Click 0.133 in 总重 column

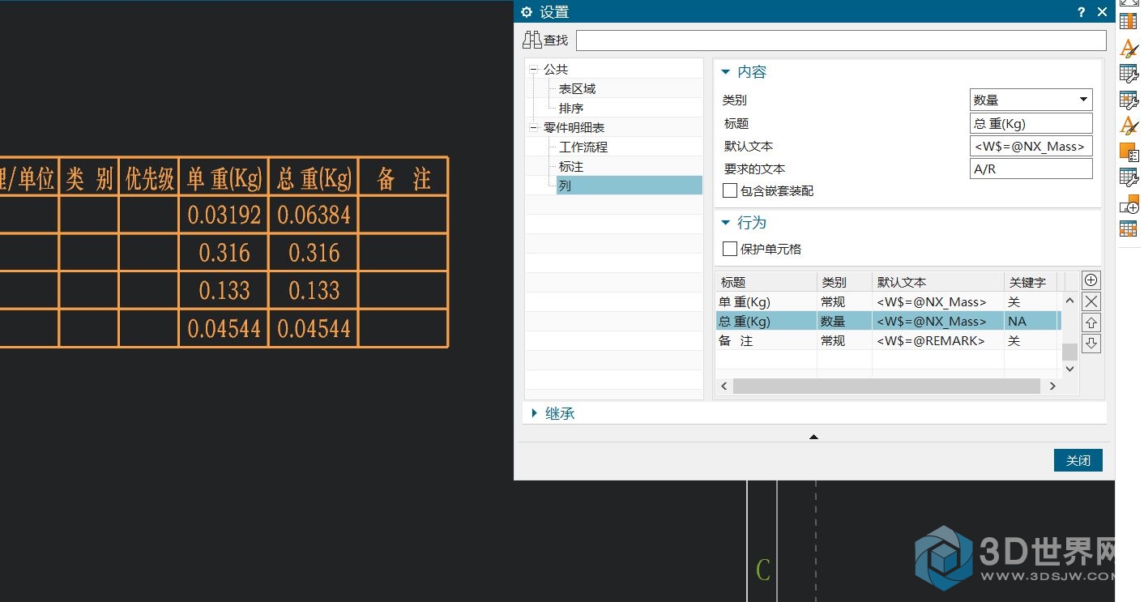click(x=314, y=290)
